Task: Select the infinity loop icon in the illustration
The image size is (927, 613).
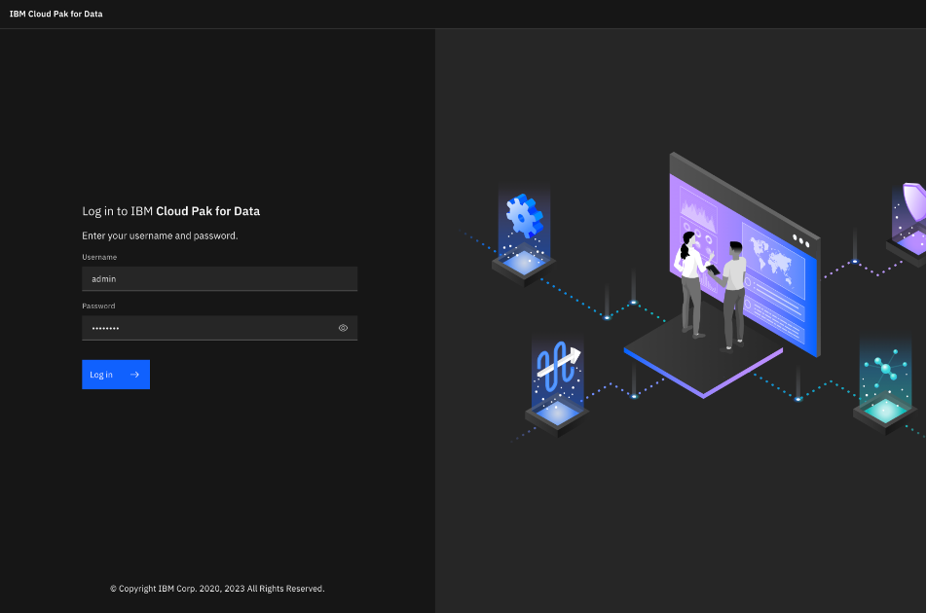Action: pos(555,370)
